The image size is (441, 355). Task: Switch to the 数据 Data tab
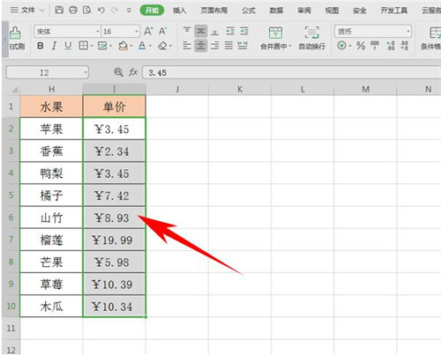pos(276,11)
